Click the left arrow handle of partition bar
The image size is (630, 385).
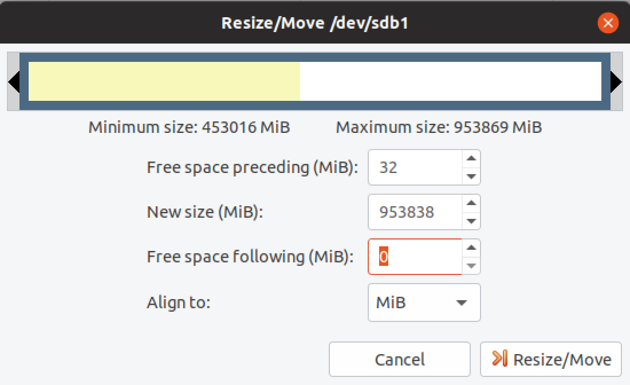click(x=14, y=82)
